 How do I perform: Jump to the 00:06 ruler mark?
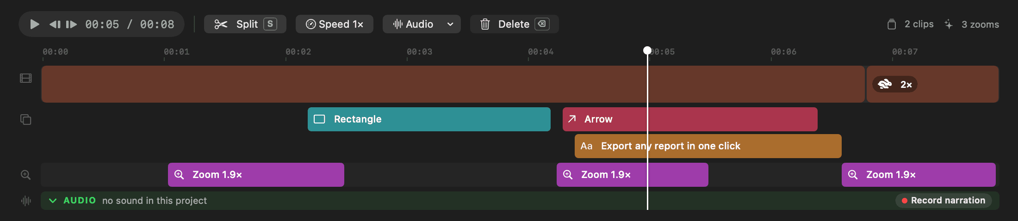(x=783, y=52)
